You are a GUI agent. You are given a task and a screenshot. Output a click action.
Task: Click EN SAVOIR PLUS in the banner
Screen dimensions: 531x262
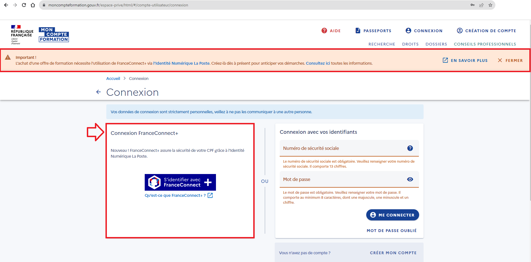coord(465,61)
